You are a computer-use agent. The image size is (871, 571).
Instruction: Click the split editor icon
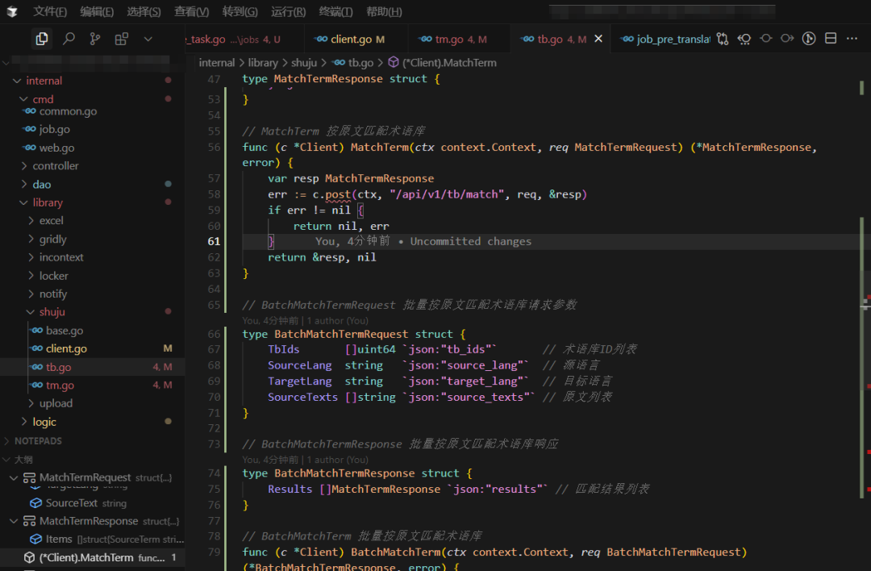click(831, 39)
